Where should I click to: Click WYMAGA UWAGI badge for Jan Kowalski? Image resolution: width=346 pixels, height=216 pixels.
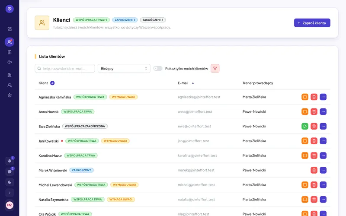pyautogui.click(x=115, y=141)
